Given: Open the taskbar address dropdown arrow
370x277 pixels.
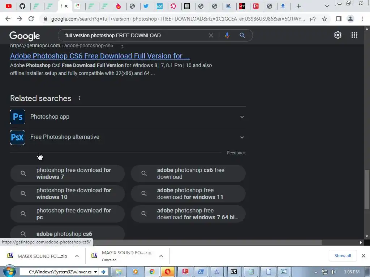Looking at the screenshot, I should click(x=95, y=272).
